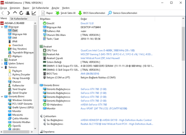Click the Rapor toolbar button
The width and height of the screenshot is (186, 135).
(47, 13)
